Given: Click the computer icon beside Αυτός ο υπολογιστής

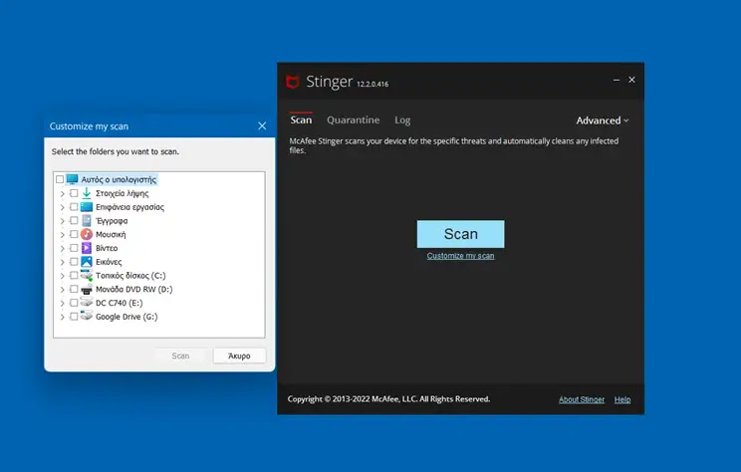Looking at the screenshot, I should [x=73, y=179].
